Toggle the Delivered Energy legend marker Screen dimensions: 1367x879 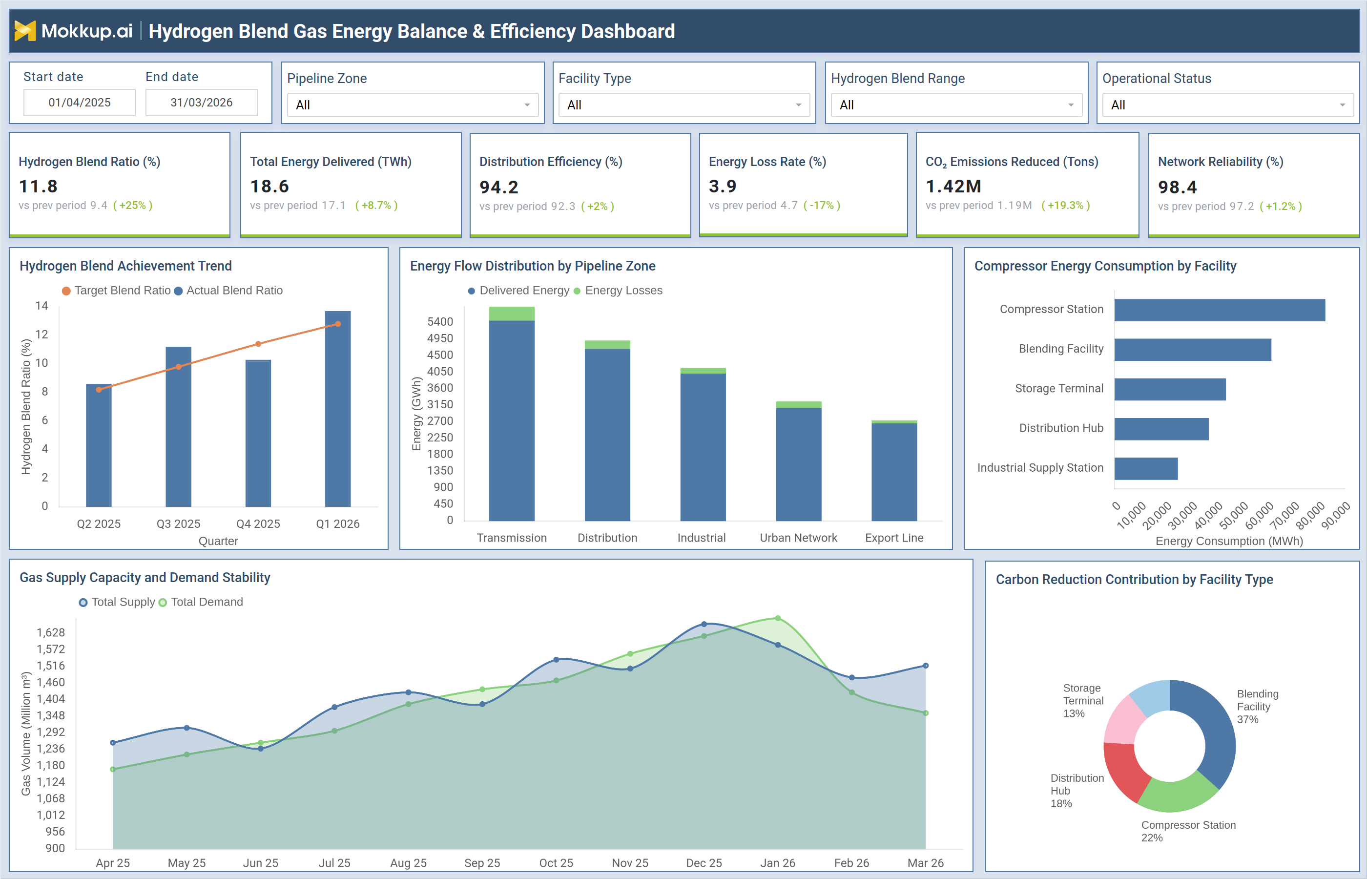point(471,291)
